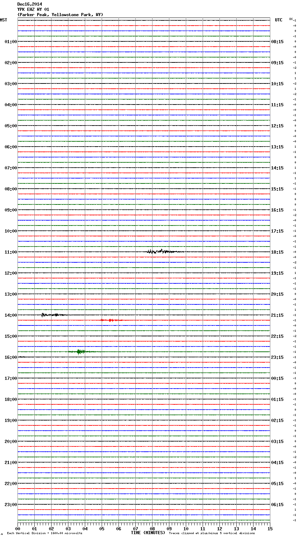Select the station code YPK EHZ WY 01
298x538 pixels.
pos(33,9)
